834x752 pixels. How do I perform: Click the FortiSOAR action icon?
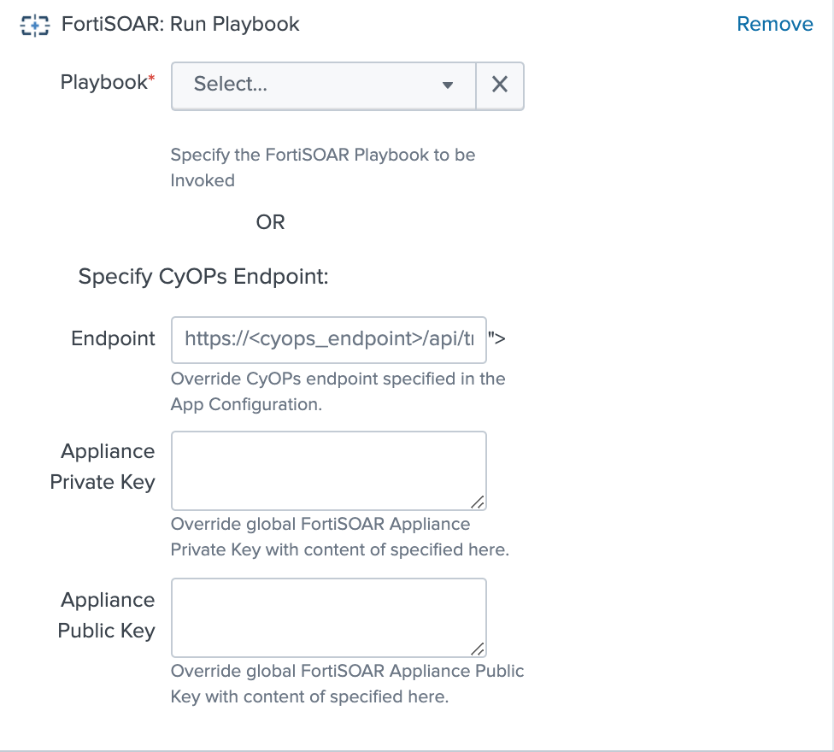click(x=34, y=25)
